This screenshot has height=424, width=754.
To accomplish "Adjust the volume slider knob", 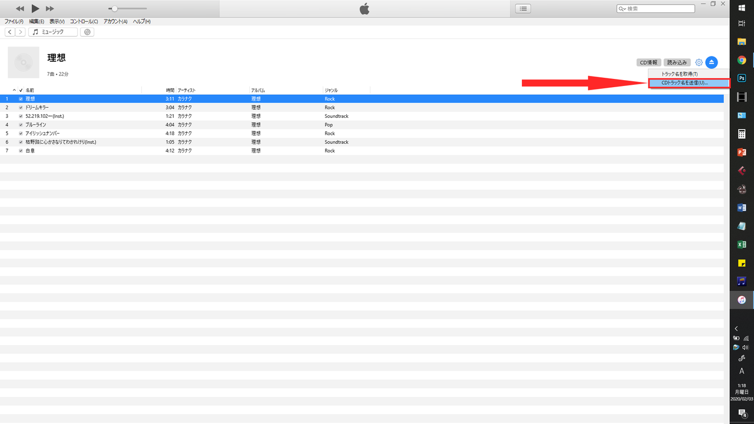I will 114,9.
